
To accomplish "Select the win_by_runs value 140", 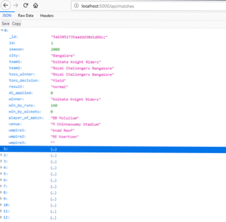I will click(54, 106).
